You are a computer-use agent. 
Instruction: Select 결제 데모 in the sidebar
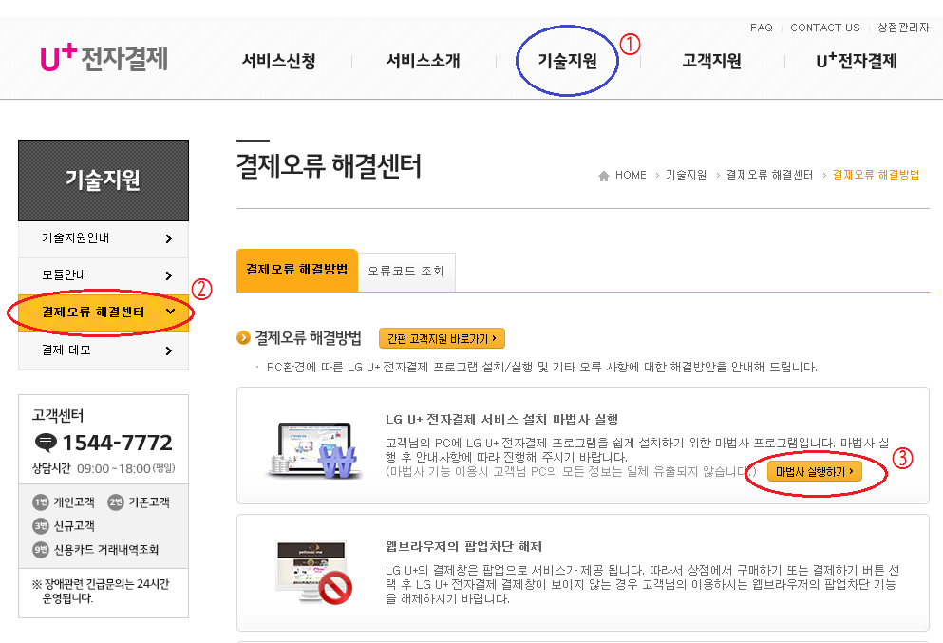tap(66, 350)
